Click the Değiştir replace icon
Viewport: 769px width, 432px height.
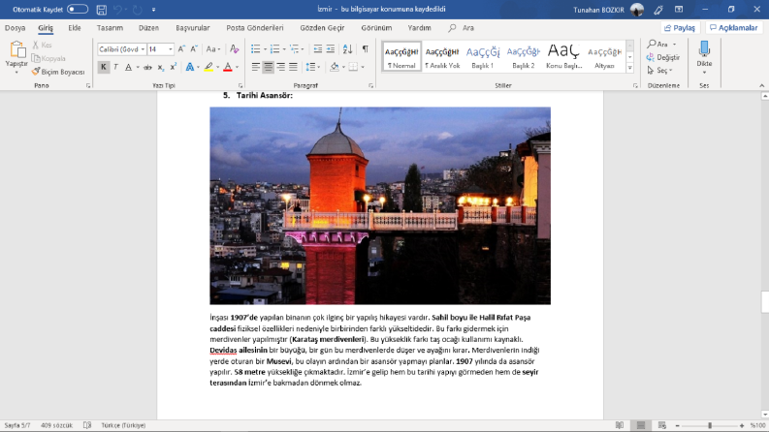pos(663,57)
